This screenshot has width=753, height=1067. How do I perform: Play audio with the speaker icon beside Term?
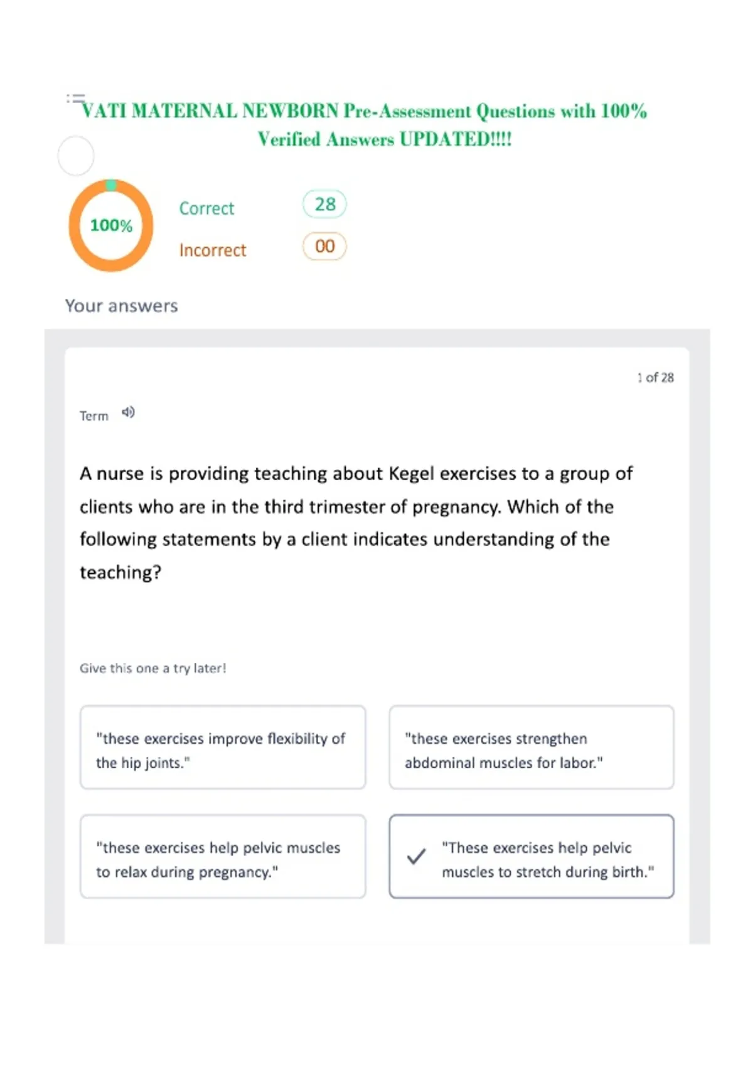point(128,412)
